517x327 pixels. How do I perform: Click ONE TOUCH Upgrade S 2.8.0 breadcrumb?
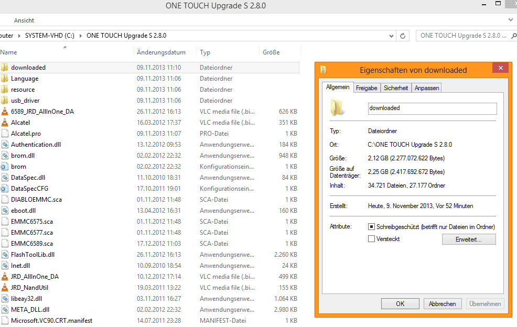(x=126, y=36)
